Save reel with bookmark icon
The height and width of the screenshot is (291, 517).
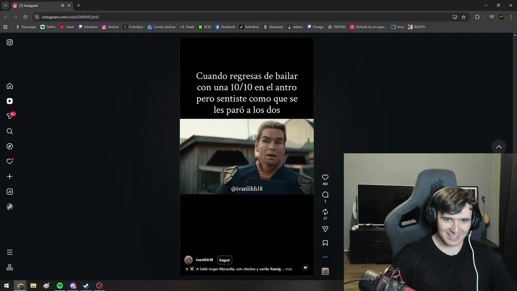click(x=325, y=243)
